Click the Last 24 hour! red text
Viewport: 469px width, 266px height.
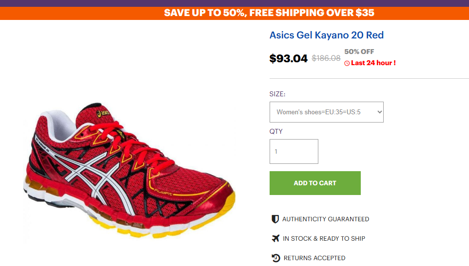pos(373,63)
